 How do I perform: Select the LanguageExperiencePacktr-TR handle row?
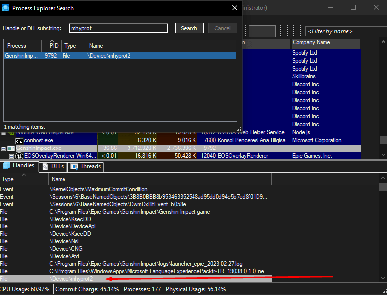coord(136,271)
